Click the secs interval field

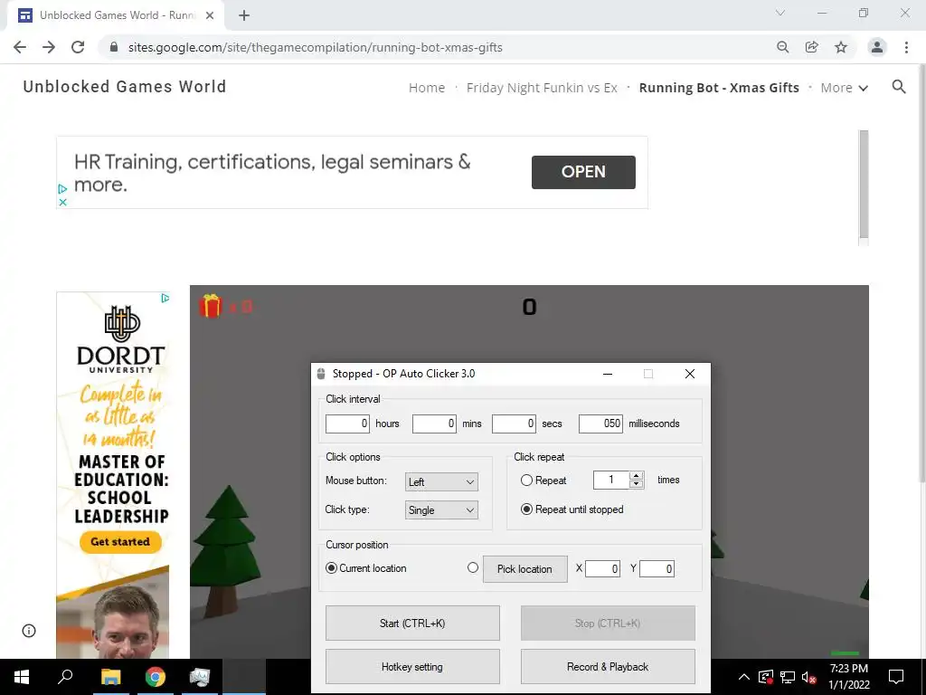pyautogui.click(x=514, y=424)
